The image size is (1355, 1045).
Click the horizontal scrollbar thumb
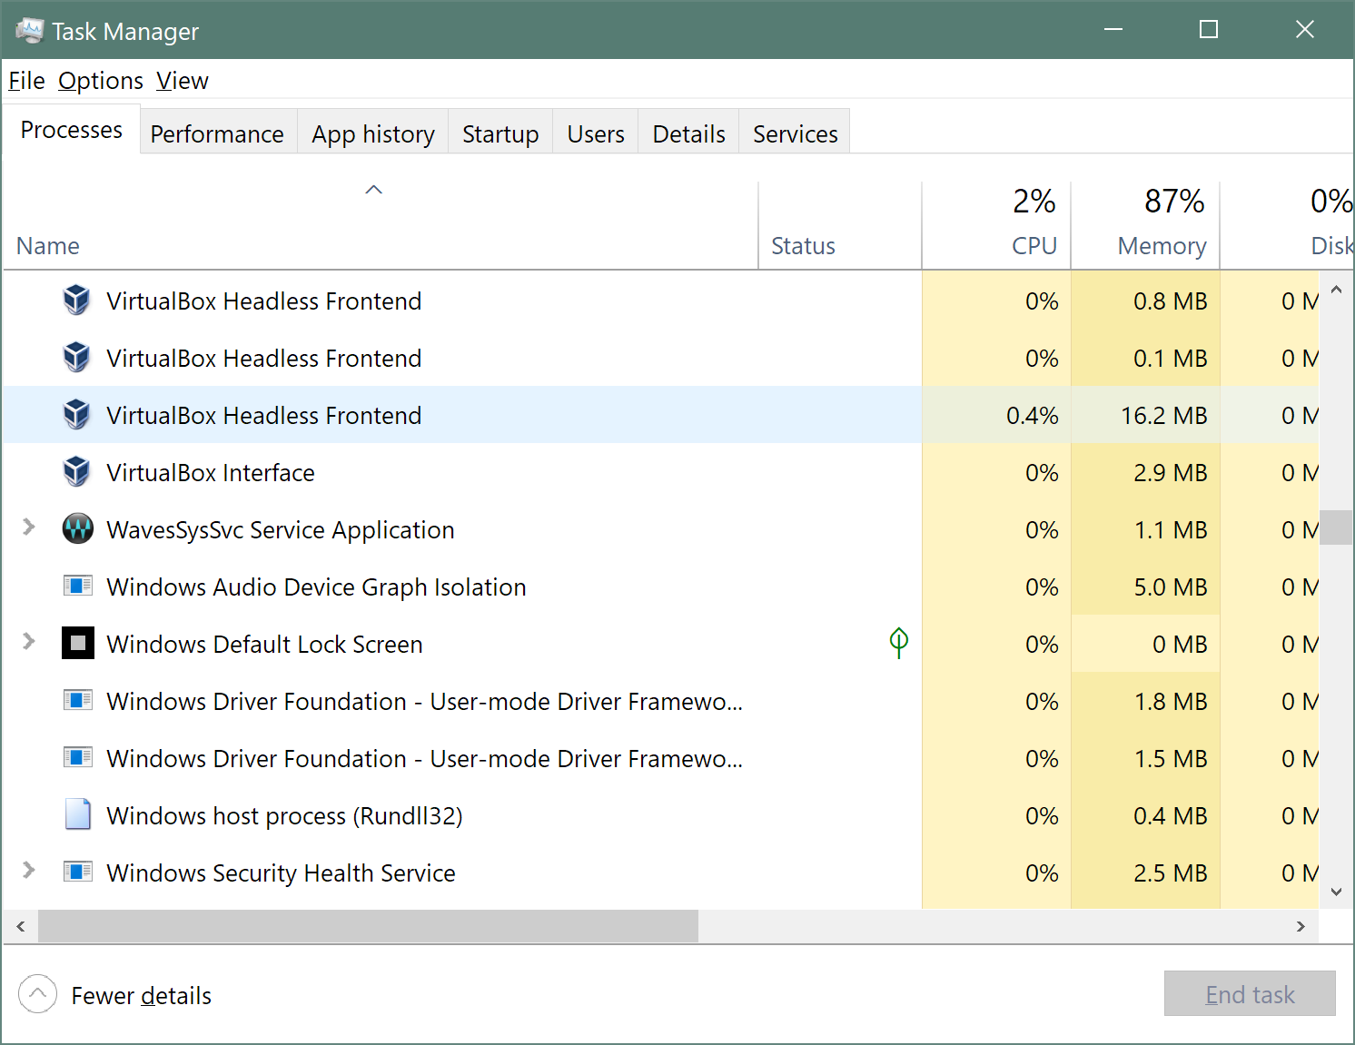368,926
